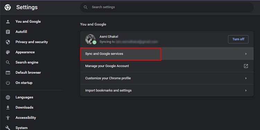260x130 pixels.
Task: Open Sync and Google services
Action: (x=167, y=54)
